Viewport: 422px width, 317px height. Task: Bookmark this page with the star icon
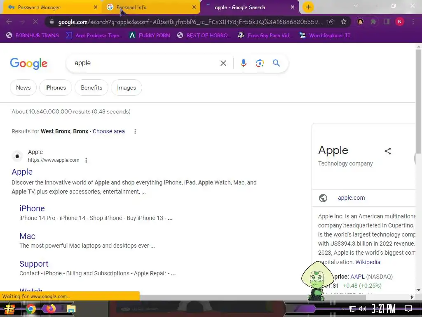tap(344, 22)
